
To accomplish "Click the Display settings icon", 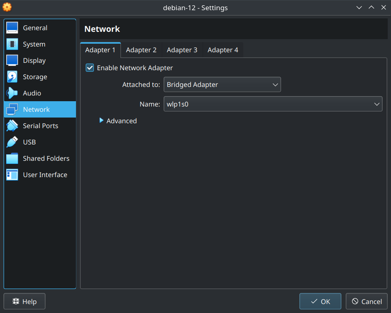I will coord(12,60).
